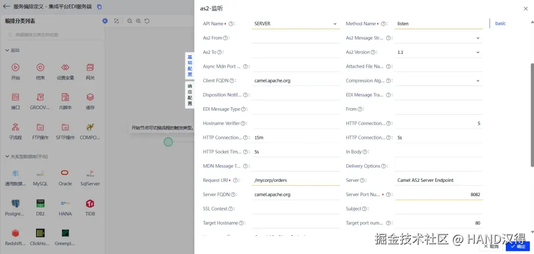Click the Method Name listen field
The image size is (534, 254).
(x=439, y=24)
